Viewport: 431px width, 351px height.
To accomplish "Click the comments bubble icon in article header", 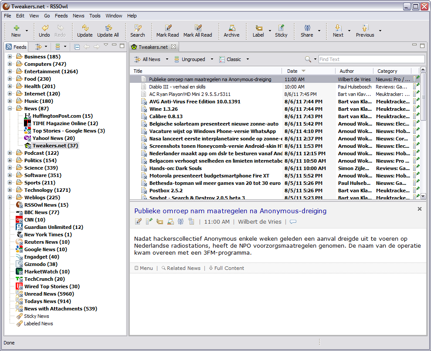I will tap(293, 222).
